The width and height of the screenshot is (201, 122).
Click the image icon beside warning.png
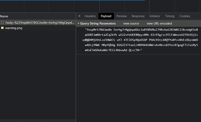click(x=2, y=28)
